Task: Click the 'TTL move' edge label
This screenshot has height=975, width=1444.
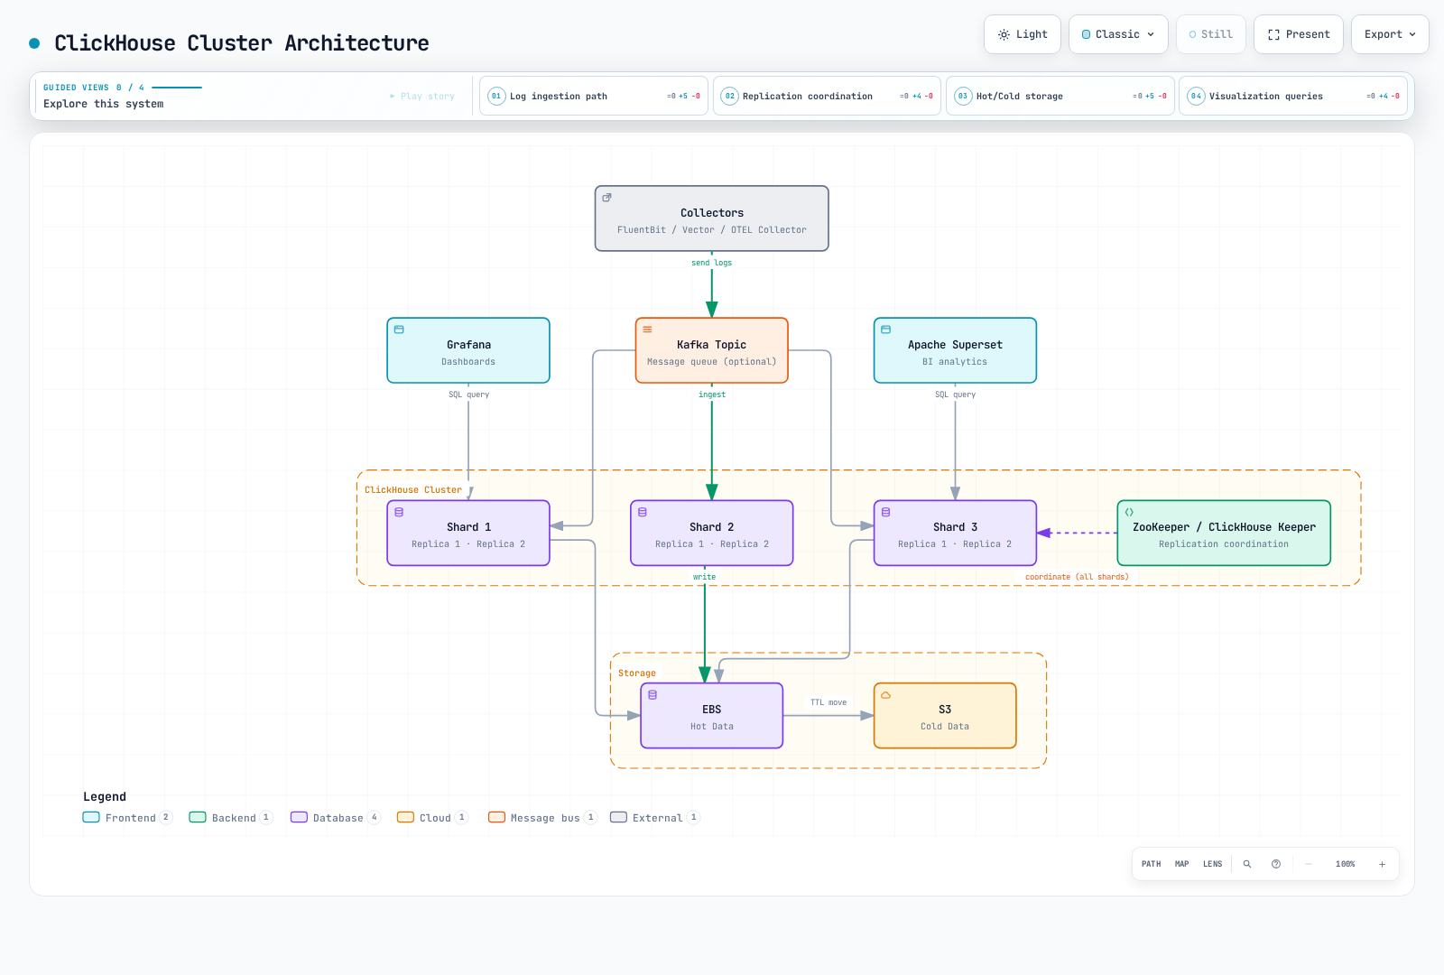Action: coord(828,702)
